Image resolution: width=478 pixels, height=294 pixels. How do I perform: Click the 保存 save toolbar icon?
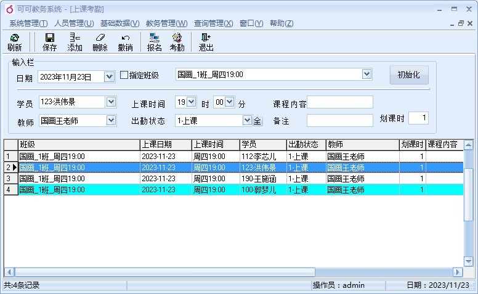click(50, 42)
